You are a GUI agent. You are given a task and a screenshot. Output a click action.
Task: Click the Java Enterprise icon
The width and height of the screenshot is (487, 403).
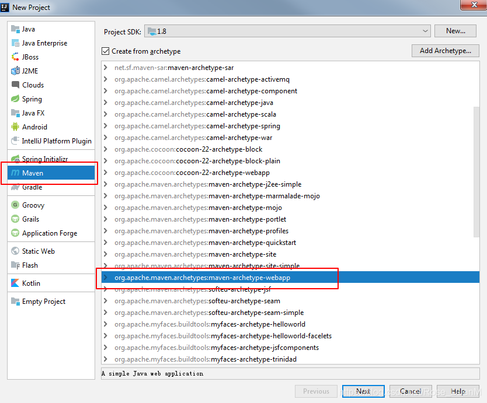point(15,43)
